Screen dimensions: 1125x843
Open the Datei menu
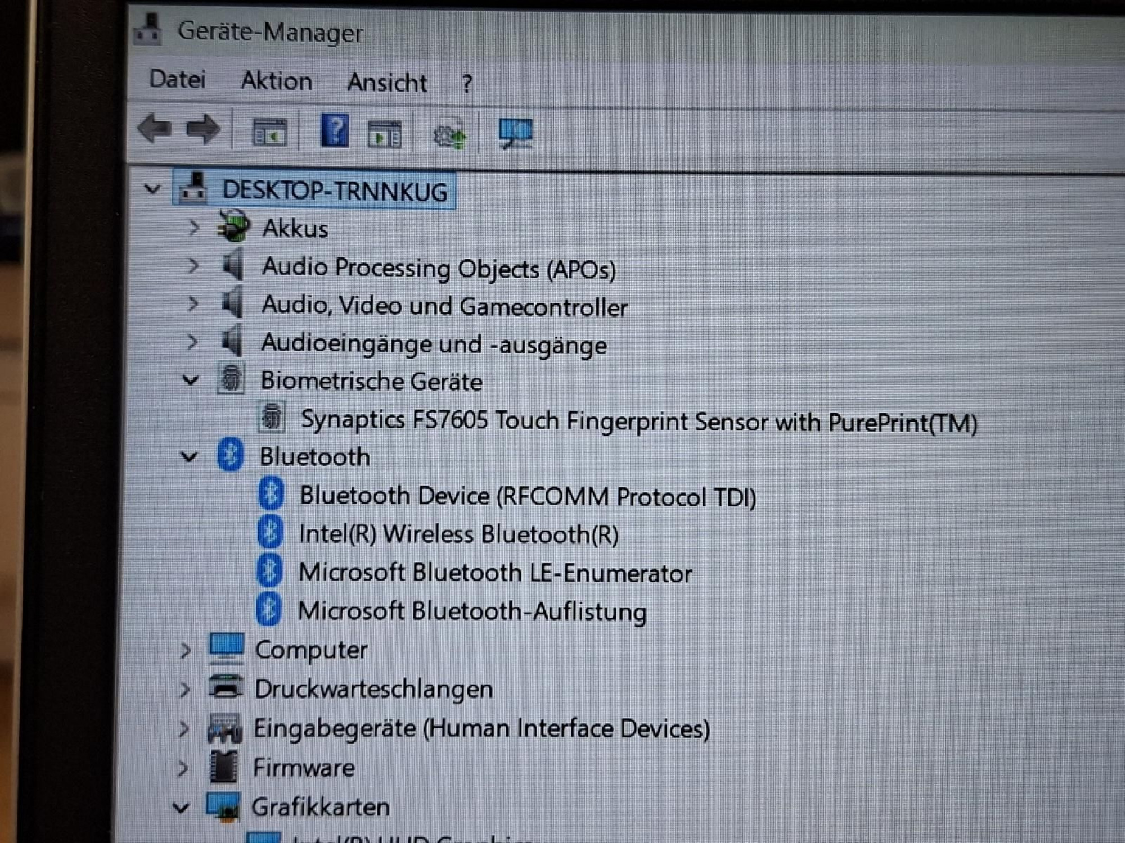[177, 79]
